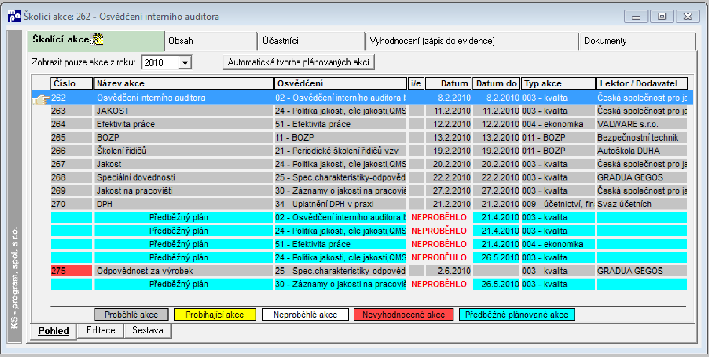Open the Dokumenty tab
The image size is (709, 357).
(x=637, y=41)
